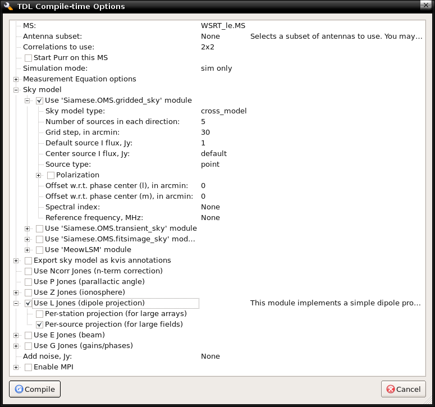Close the TDL Compile-time Options window

(426, 5)
